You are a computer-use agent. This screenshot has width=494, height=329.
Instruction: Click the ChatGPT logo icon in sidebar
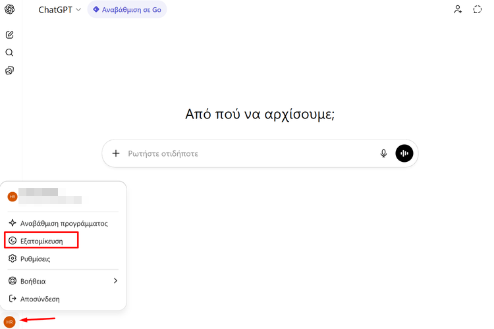click(9, 10)
